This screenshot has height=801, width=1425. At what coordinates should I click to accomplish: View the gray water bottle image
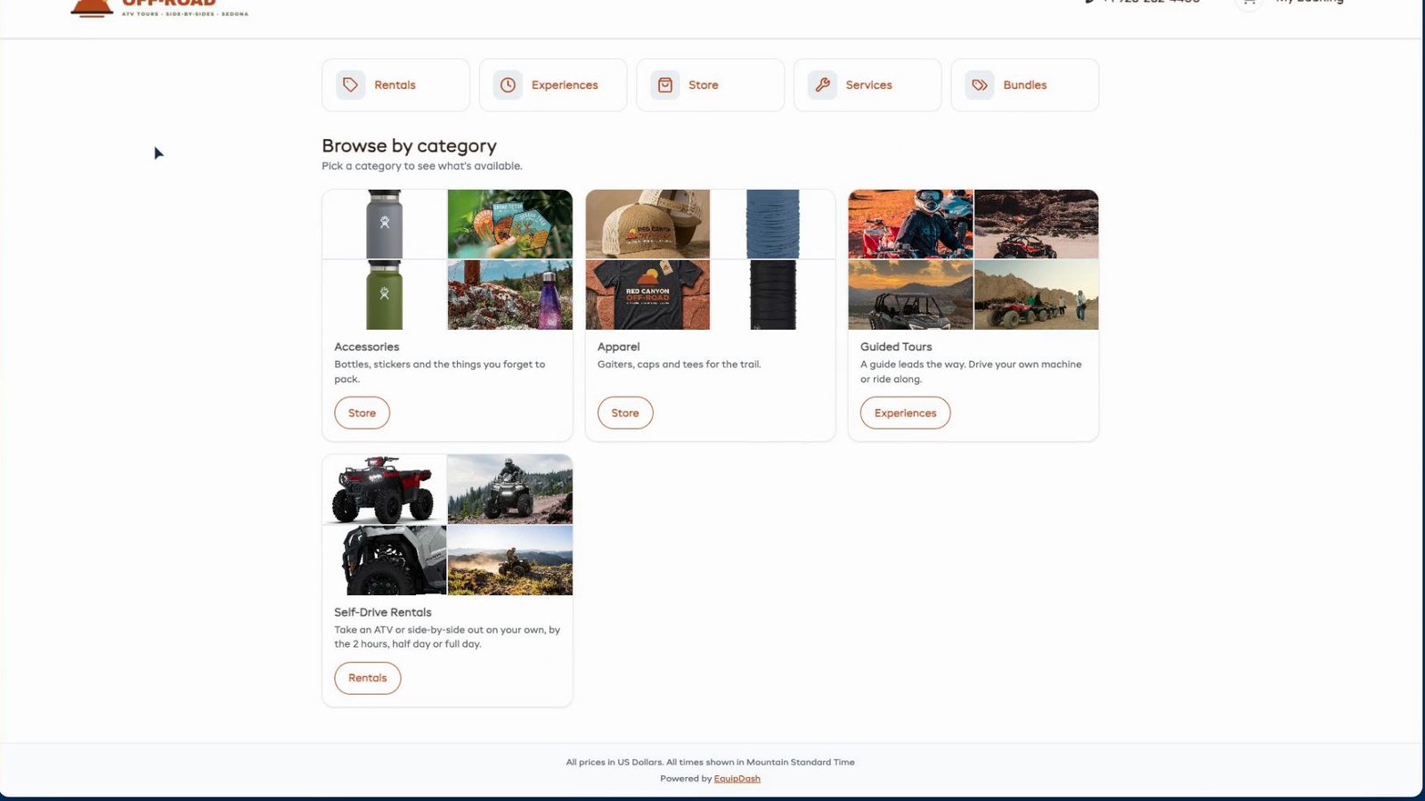point(384,224)
